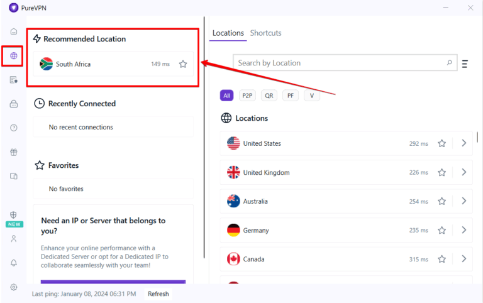Image resolution: width=483 pixels, height=303 pixels.
Task: Expand United States city list chevron
Action: 464,143
